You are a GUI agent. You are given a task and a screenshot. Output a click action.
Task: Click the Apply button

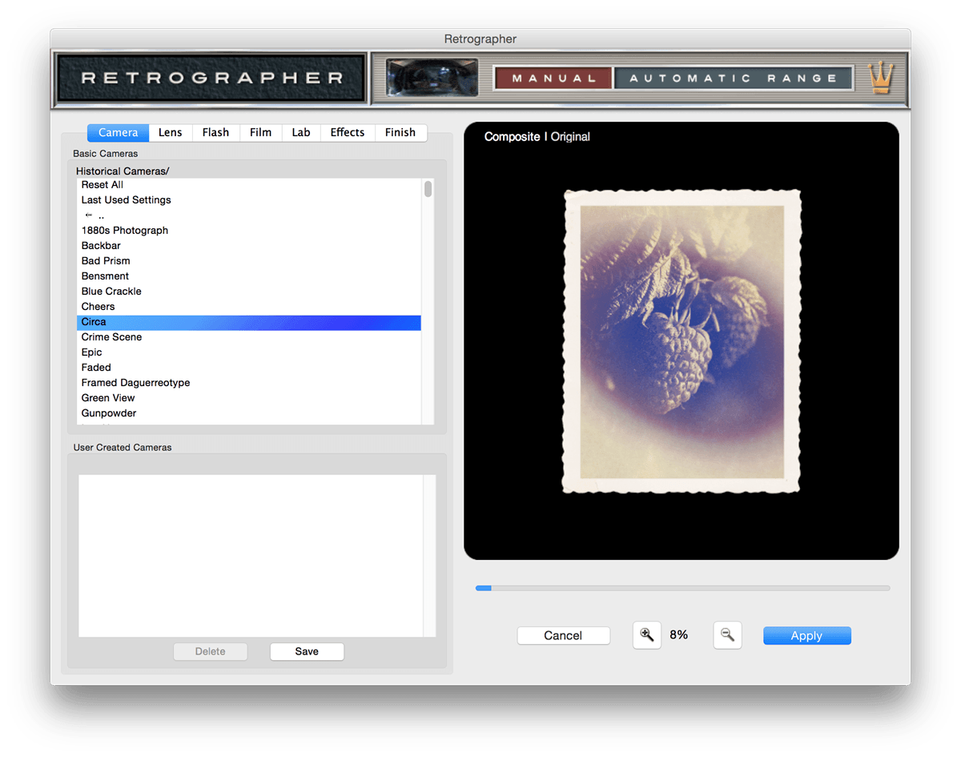coord(806,635)
